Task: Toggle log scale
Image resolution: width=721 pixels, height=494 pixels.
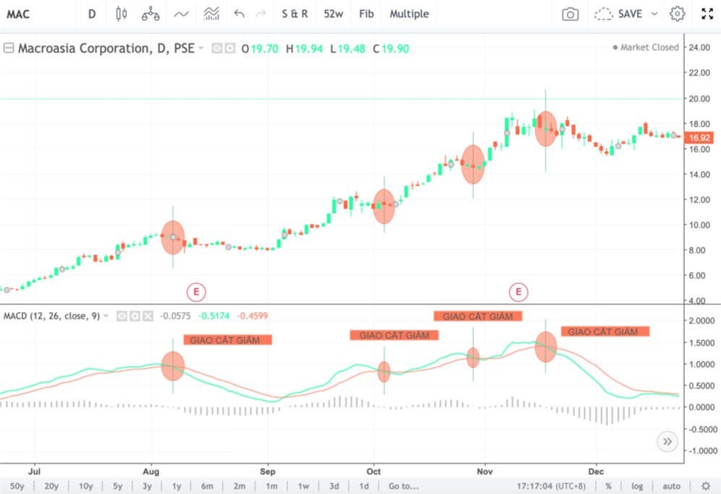Action: (x=637, y=486)
